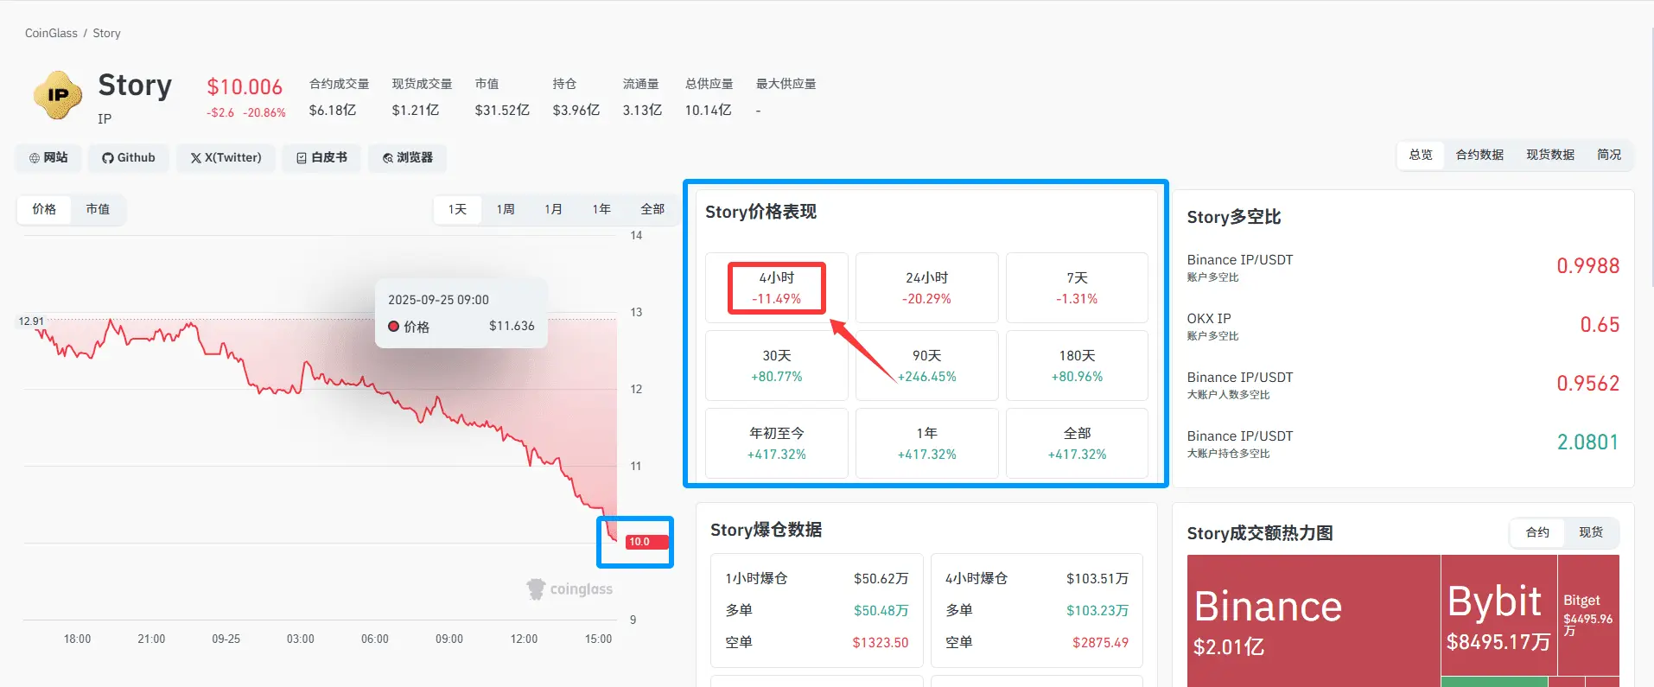The width and height of the screenshot is (1654, 687).
Task: Set chart range to 1年
Action: 601,209
